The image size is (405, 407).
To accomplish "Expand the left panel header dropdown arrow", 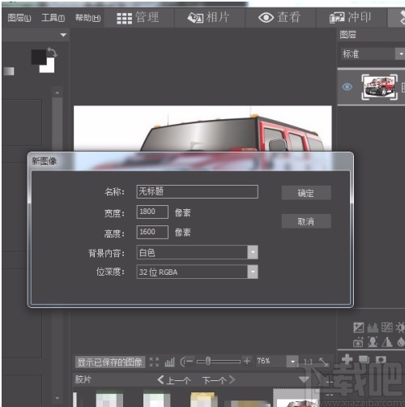I will click(x=63, y=35).
